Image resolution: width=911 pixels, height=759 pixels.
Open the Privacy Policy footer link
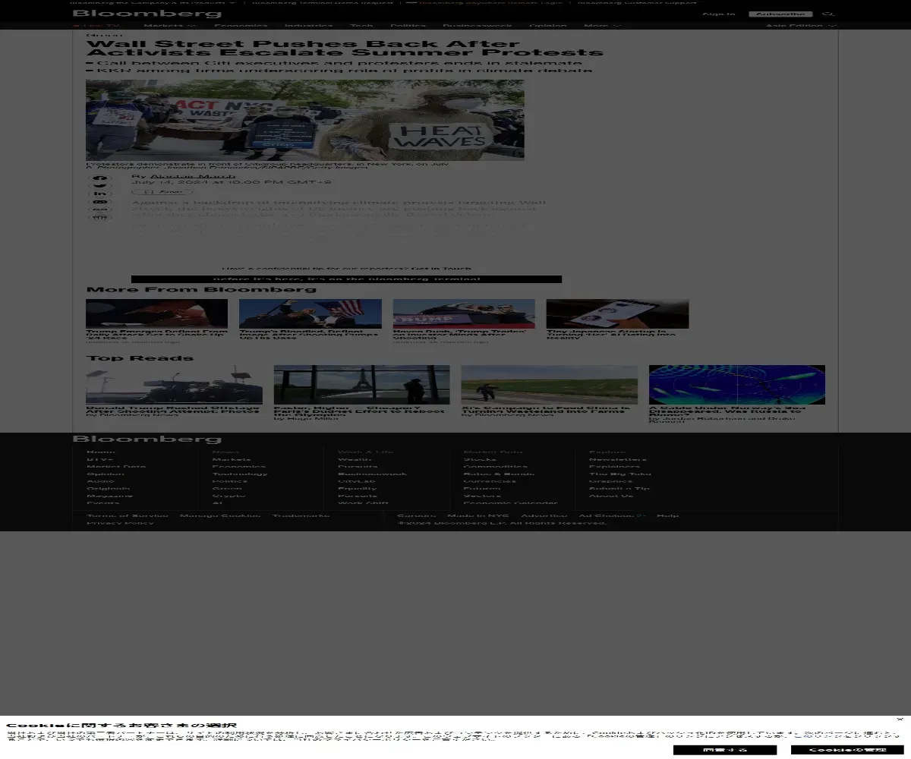coord(120,523)
